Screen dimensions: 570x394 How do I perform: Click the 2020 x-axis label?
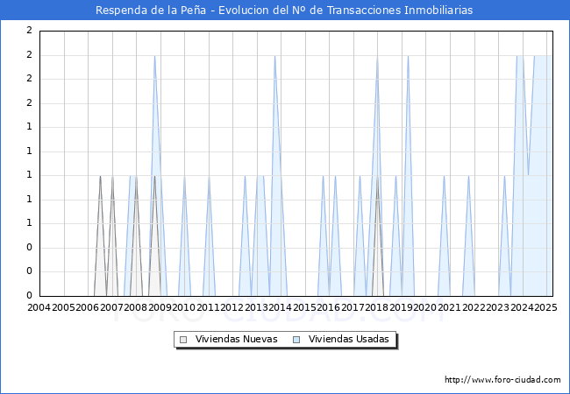[x=425, y=307]
